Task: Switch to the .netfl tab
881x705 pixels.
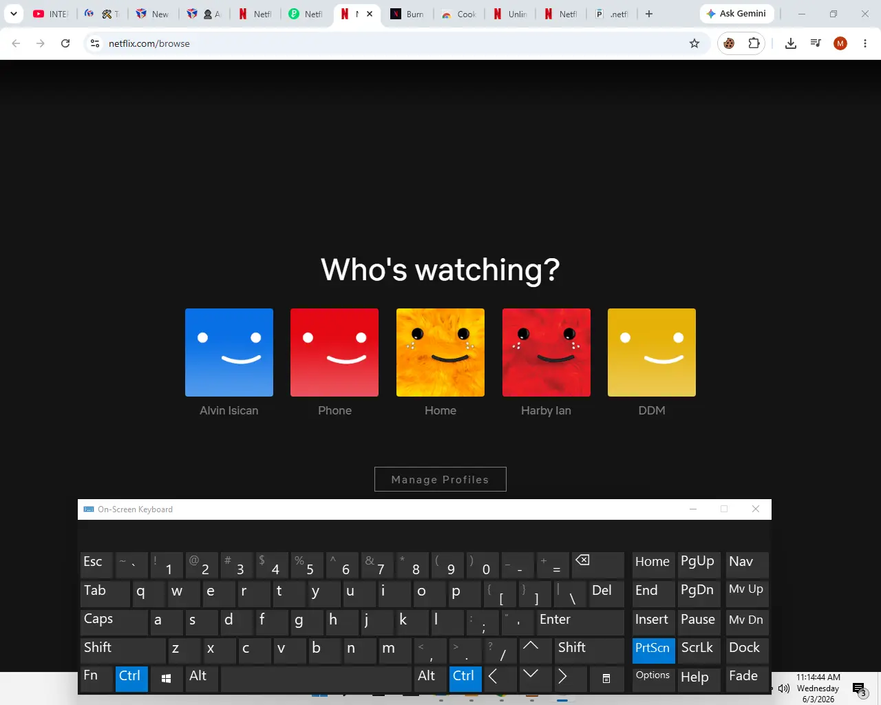Action: [611, 14]
